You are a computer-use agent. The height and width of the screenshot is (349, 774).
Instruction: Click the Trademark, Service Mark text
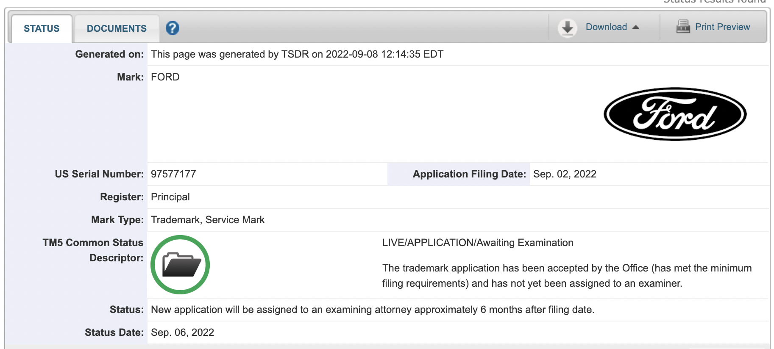click(208, 220)
